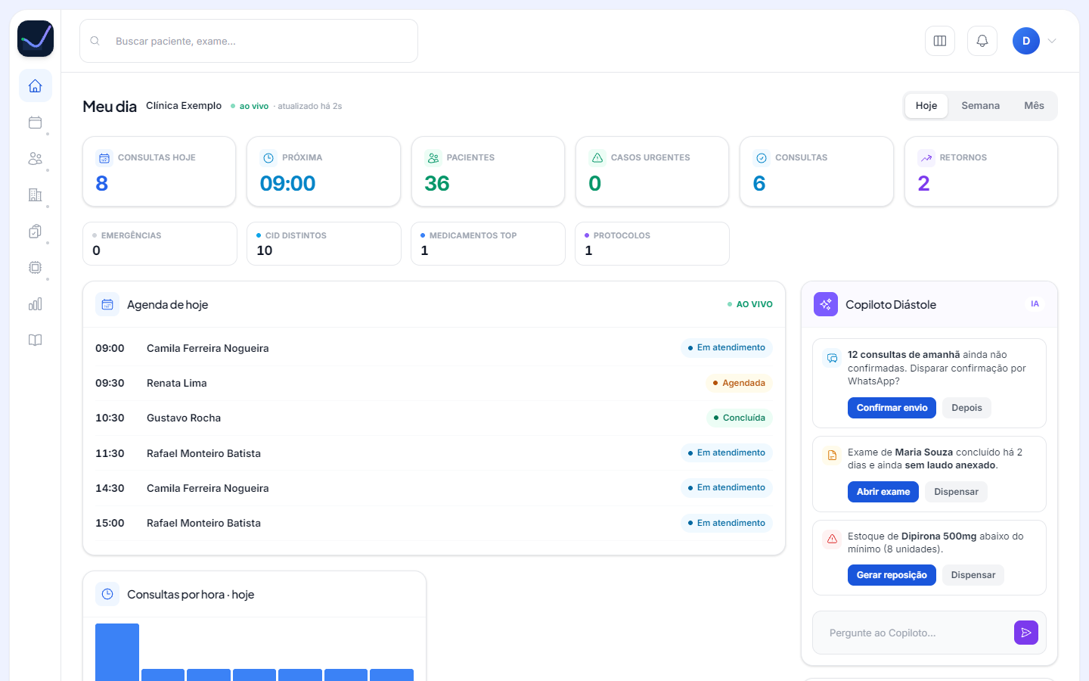Open the clipboard checklist icon in the sidebar
Screen dimensions: 1089x681
[x=36, y=232]
